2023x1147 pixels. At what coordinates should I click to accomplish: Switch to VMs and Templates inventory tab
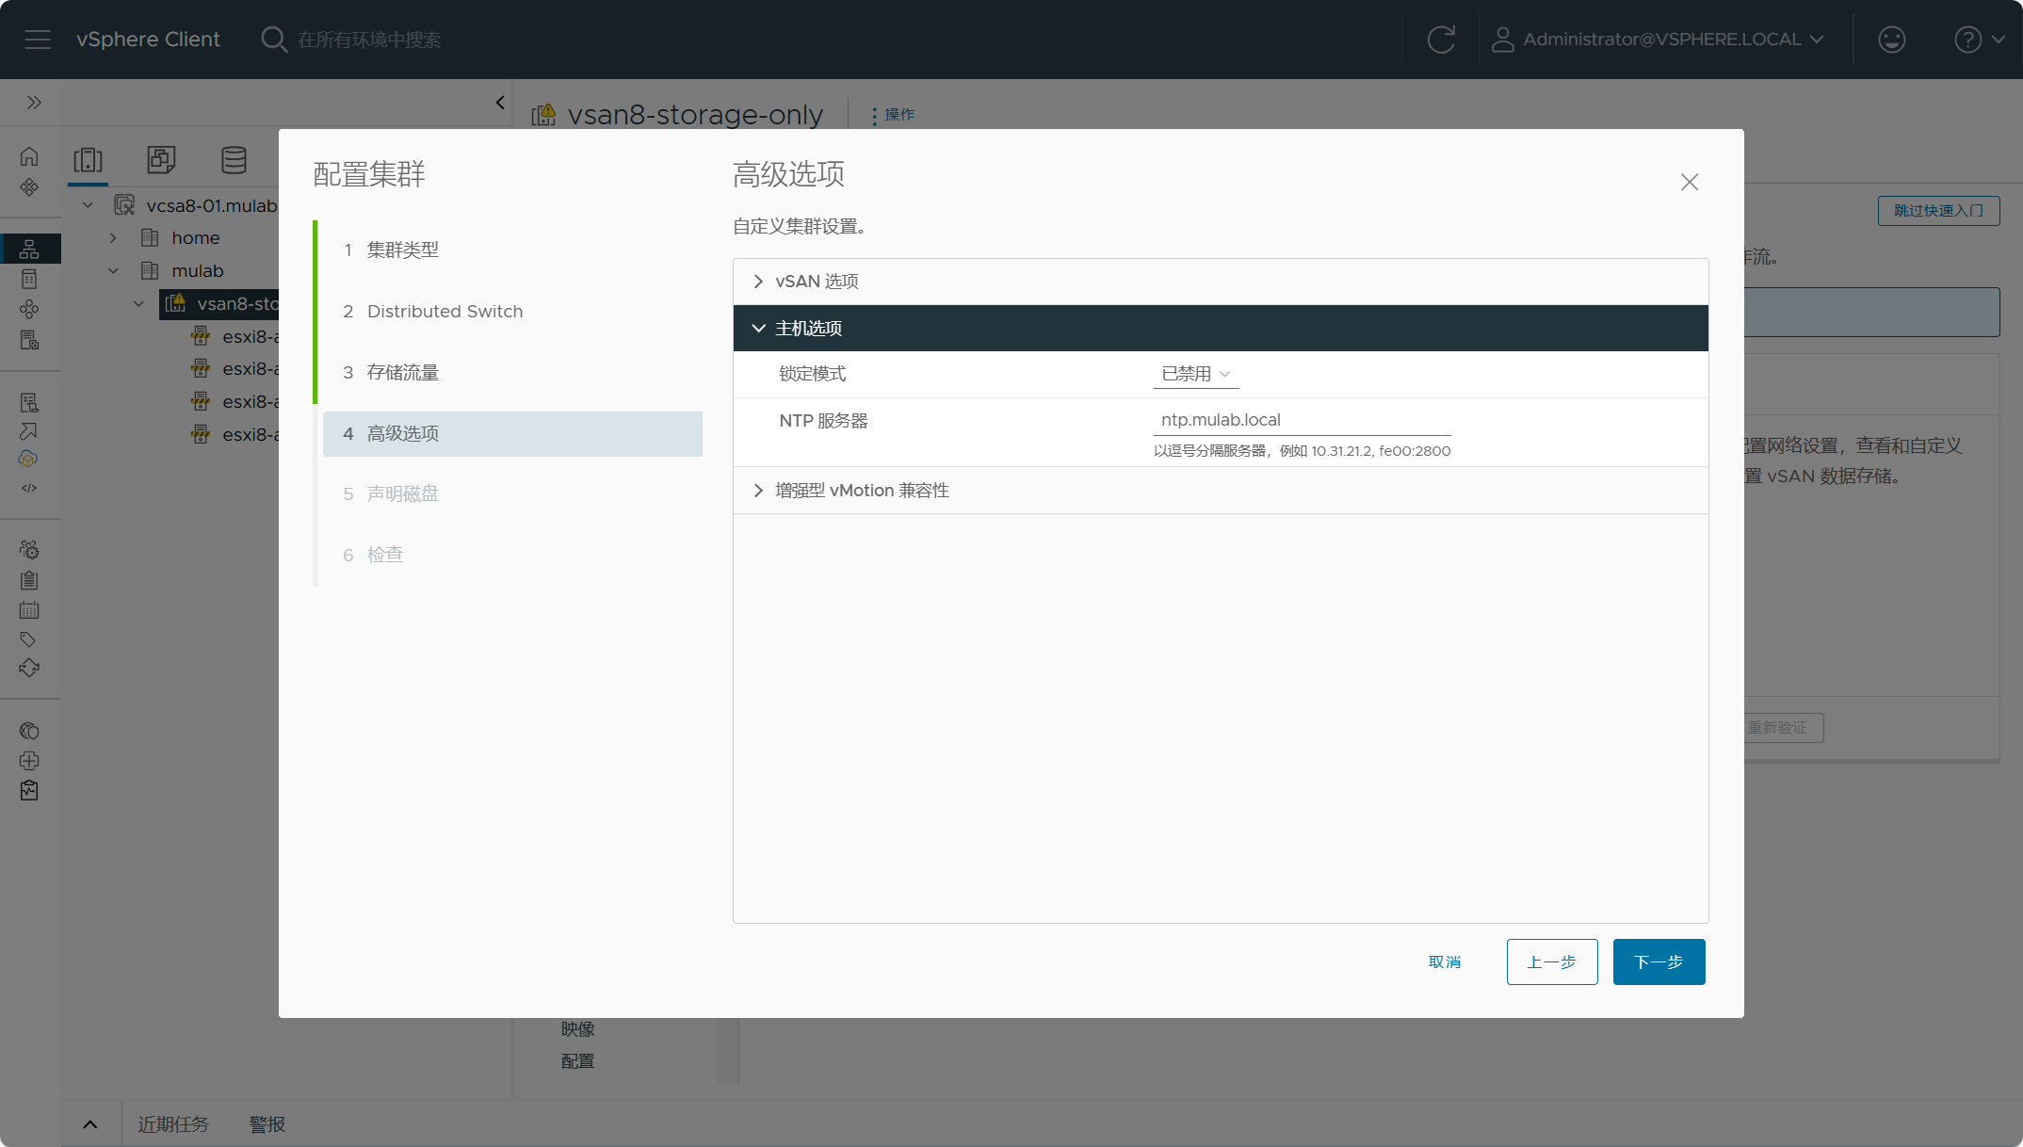(161, 160)
